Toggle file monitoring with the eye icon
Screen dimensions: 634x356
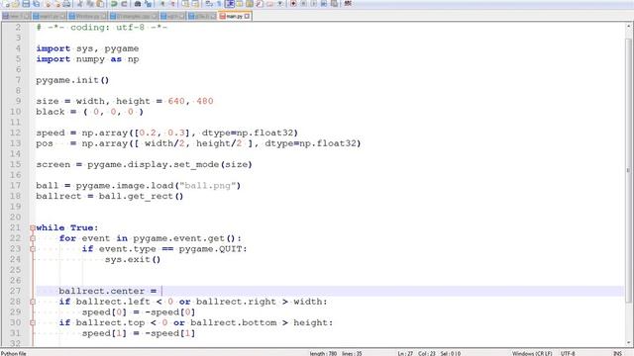pos(279,4)
